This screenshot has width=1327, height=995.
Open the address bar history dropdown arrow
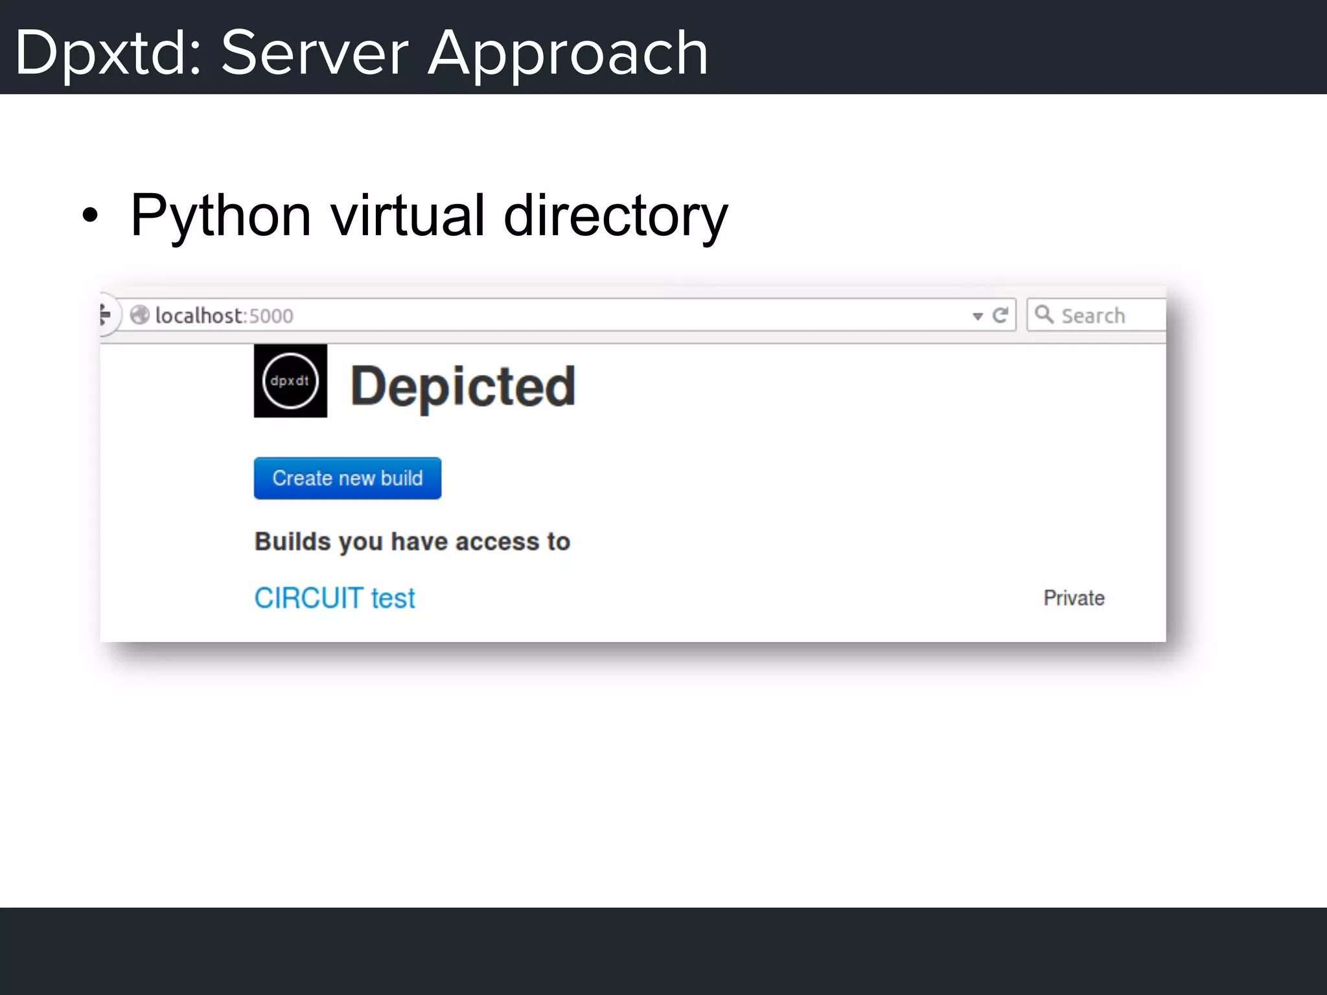click(x=978, y=316)
